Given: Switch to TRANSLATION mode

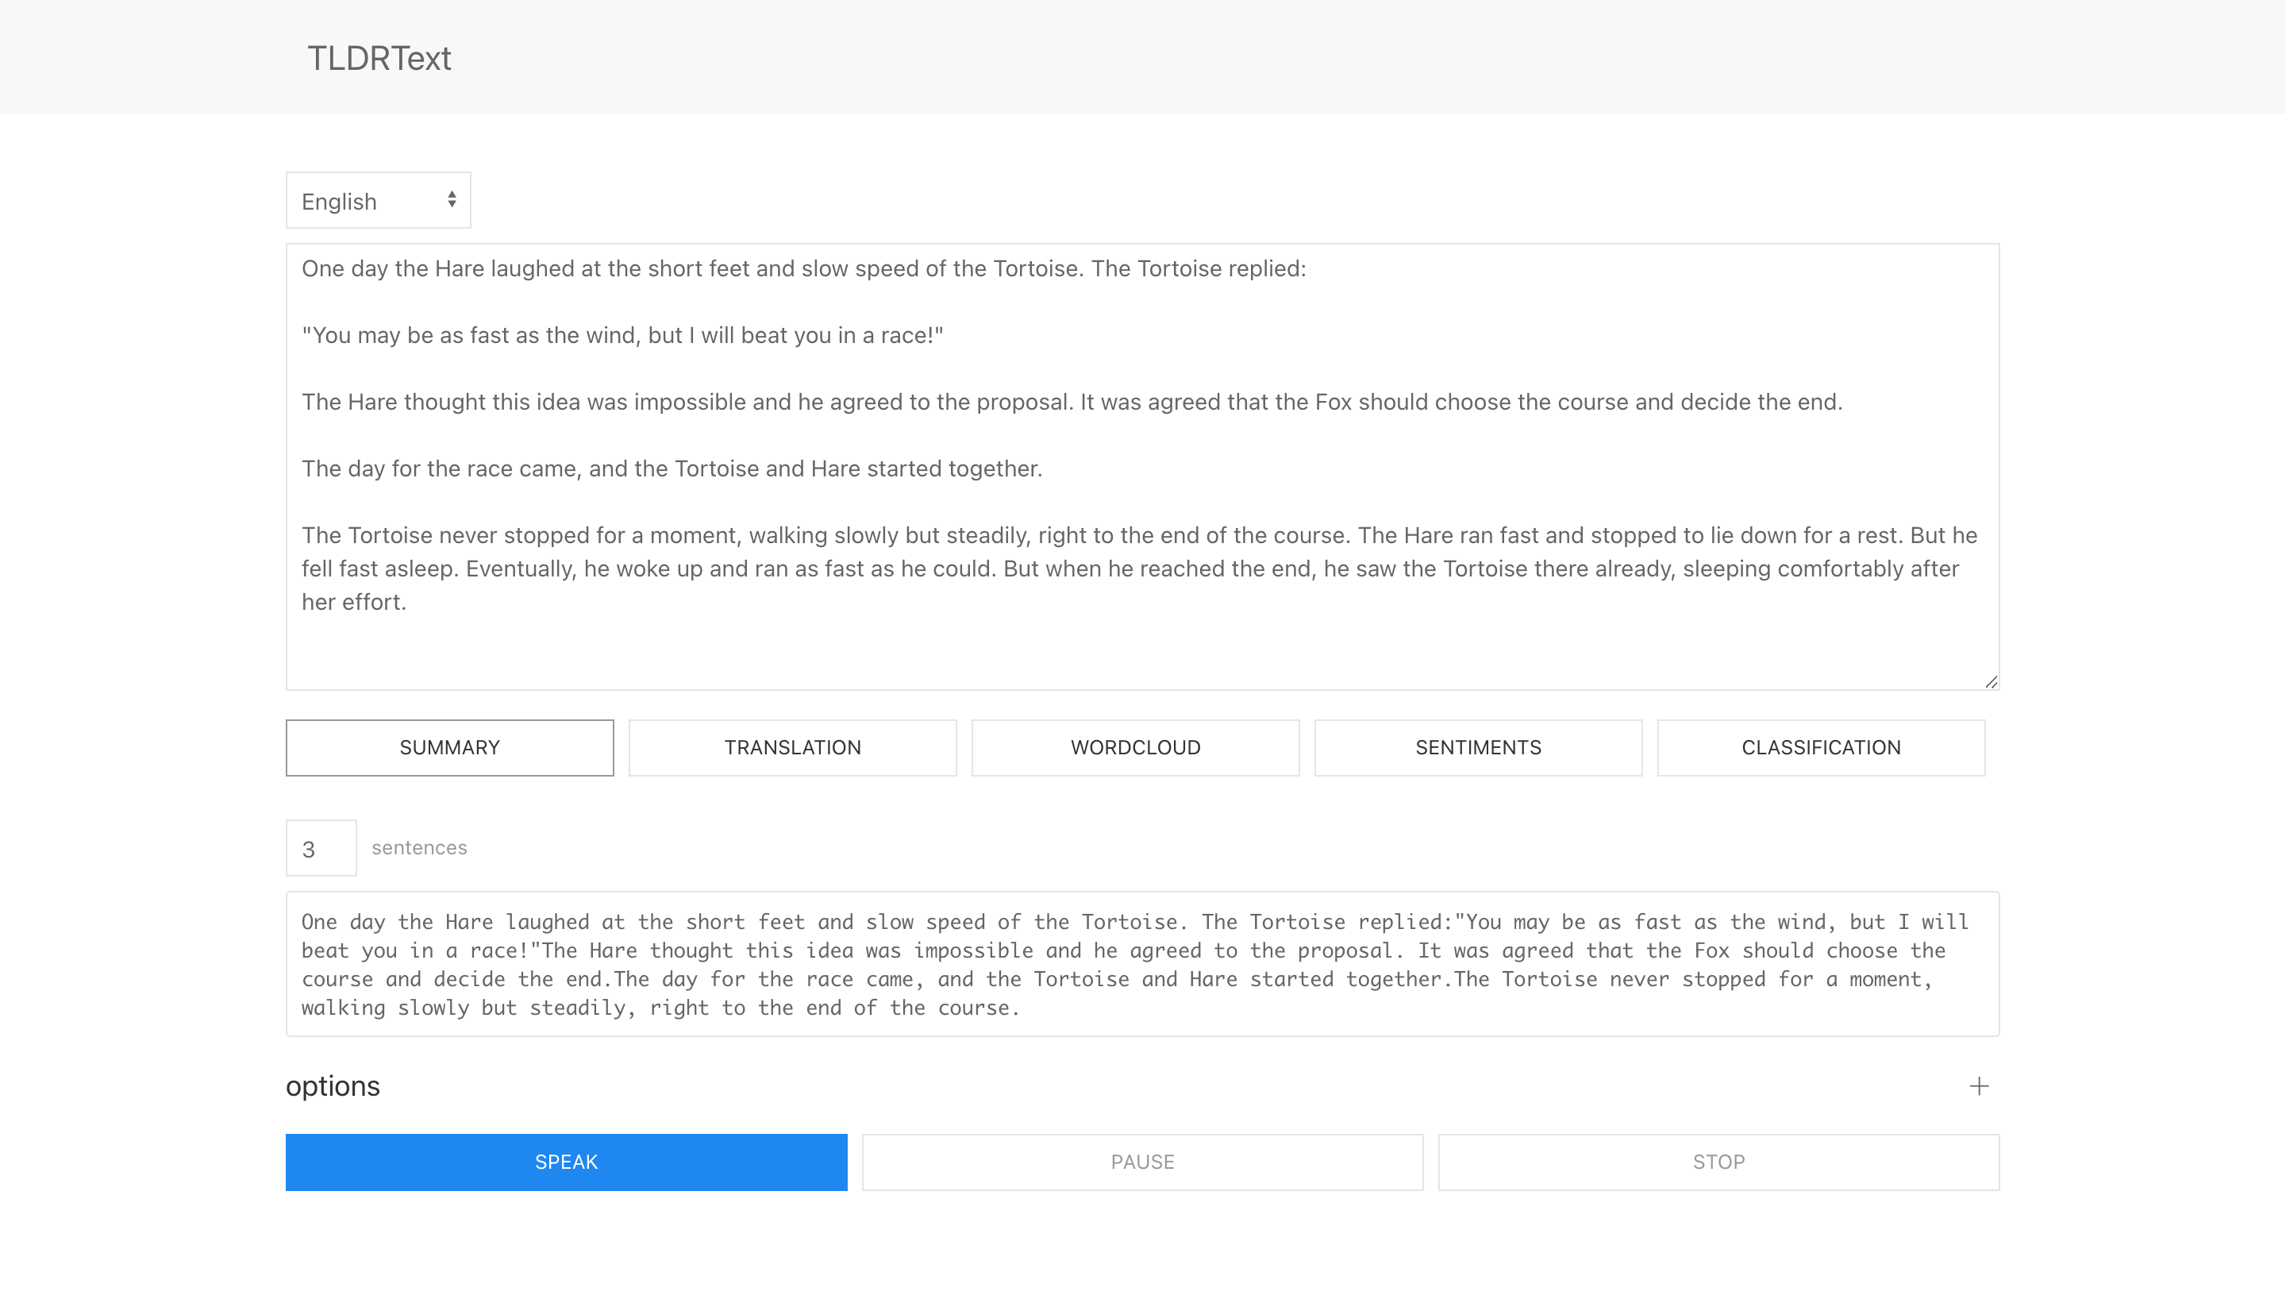Looking at the screenshot, I should 791,747.
